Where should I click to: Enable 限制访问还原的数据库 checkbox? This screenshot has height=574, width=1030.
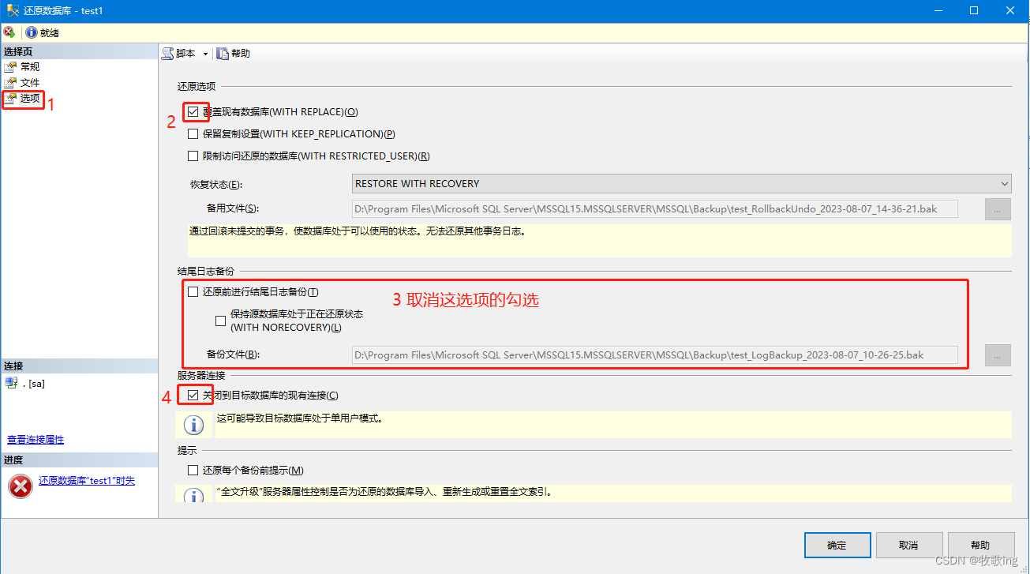(193, 156)
